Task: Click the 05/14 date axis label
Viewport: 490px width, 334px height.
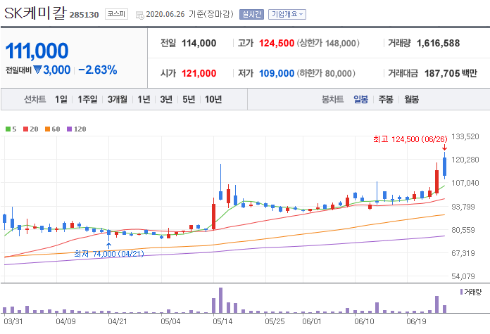Action: coord(222,321)
